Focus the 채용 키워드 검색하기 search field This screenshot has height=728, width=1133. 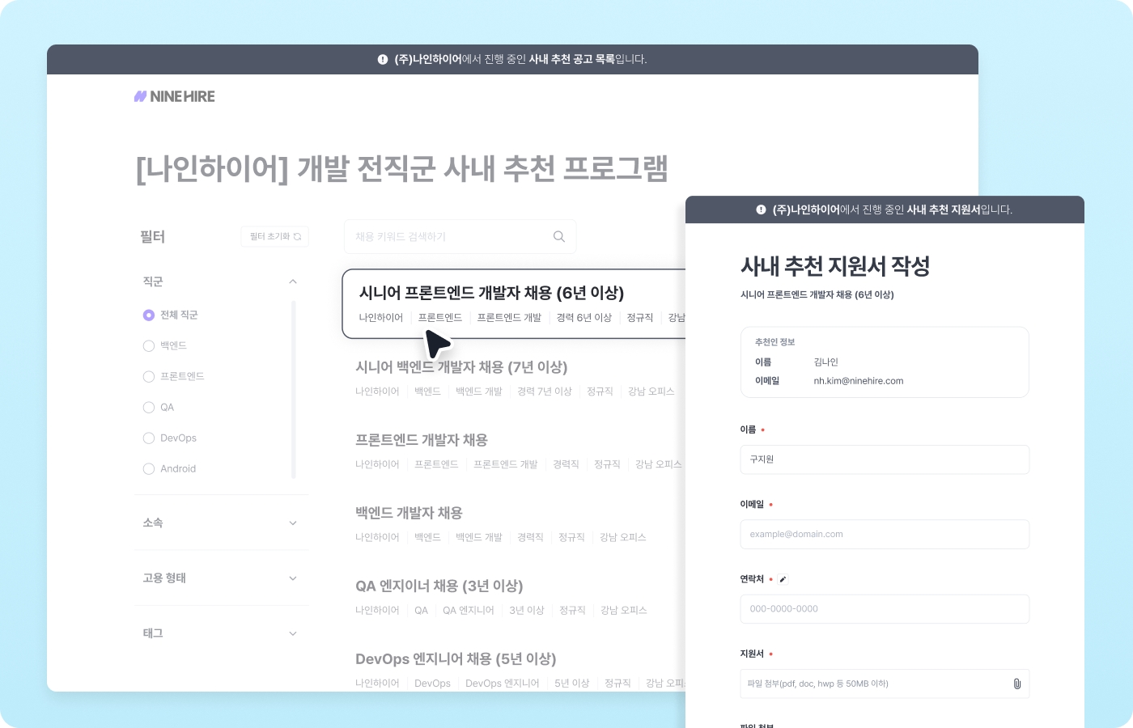(460, 236)
